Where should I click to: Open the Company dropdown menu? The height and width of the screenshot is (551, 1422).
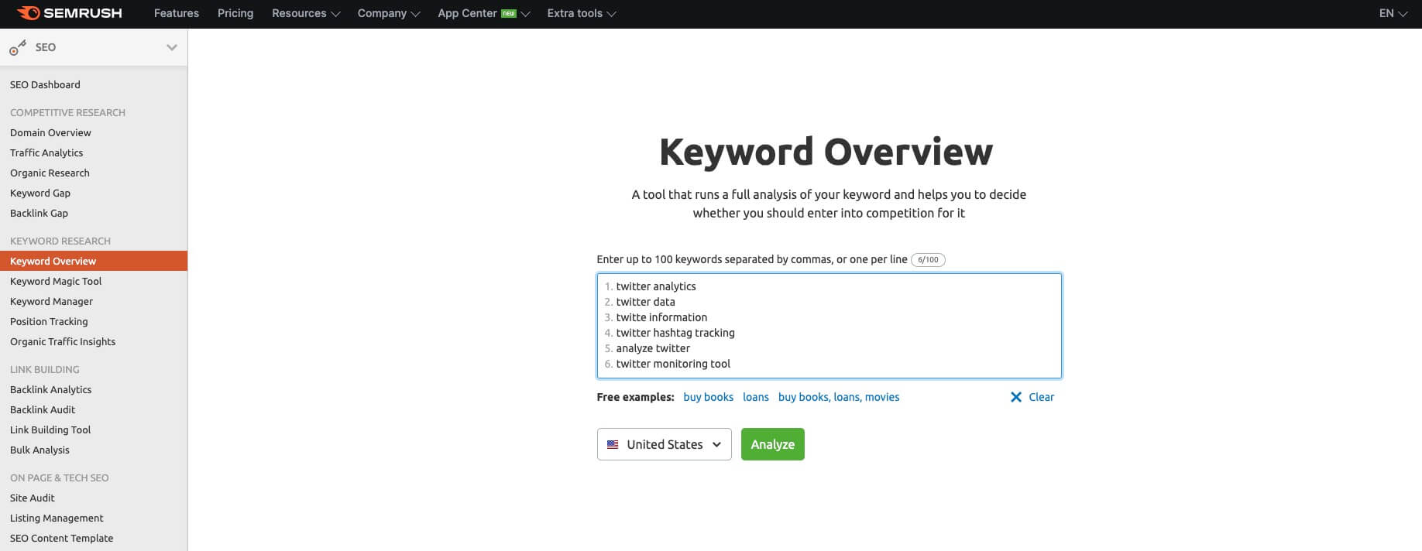pyautogui.click(x=389, y=13)
